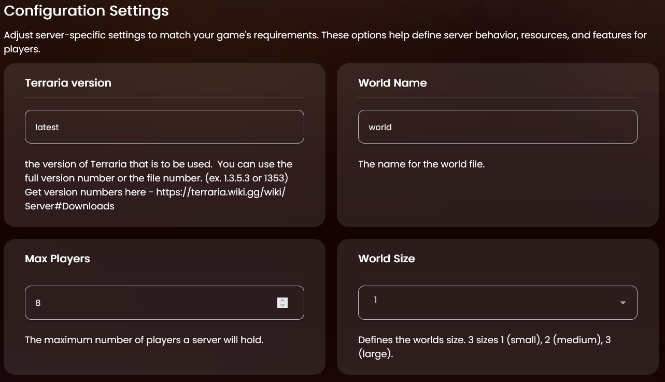The width and height of the screenshot is (665, 382).
Task: Click the selected value '1' in World Size
Action: 375,300
